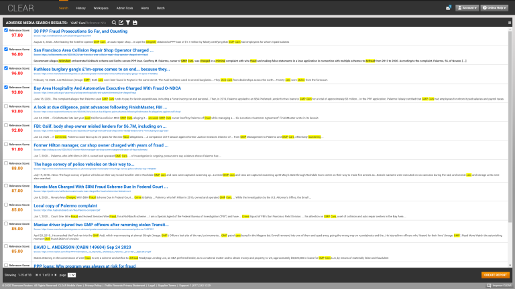Uncheck the 97.00 relevance score result
The height and width of the screenshot is (289, 515).
pos(5,31)
